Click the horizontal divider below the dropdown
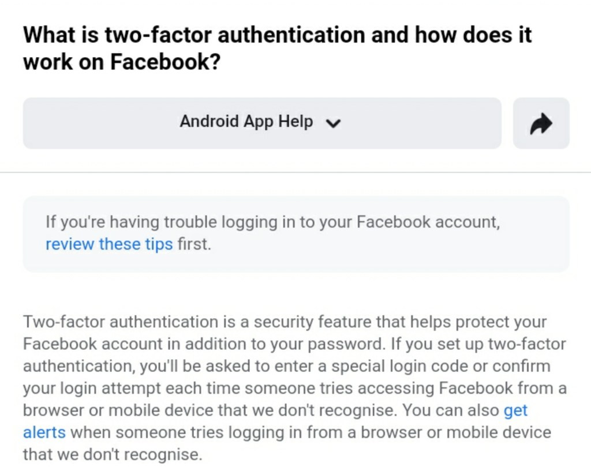 [x=295, y=172]
